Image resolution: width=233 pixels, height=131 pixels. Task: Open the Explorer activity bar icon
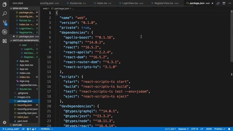point(4,4)
